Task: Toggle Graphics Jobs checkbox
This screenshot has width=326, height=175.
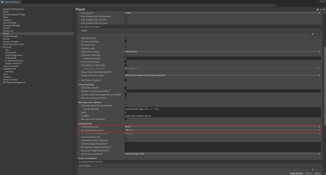Action: coord(125,48)
